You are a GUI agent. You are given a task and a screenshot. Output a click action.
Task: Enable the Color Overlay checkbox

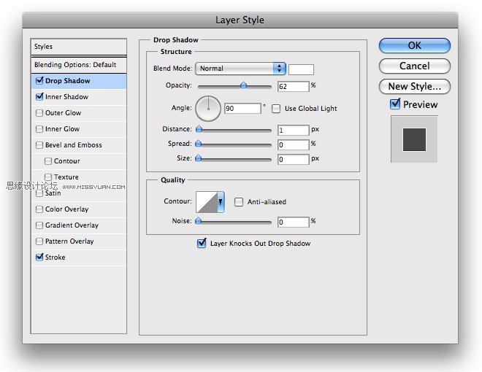39,209
